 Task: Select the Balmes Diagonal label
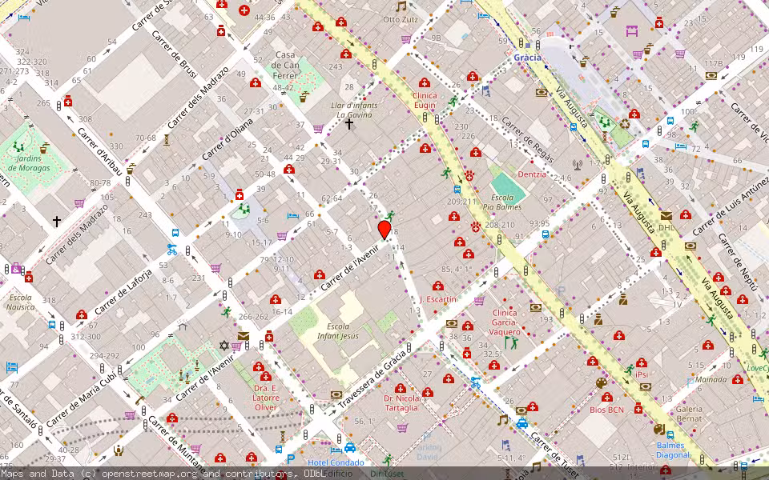(x=672, y=450)
